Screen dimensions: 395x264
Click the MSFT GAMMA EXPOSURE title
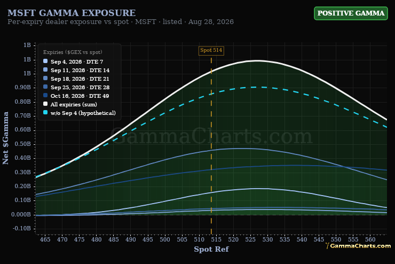point(72,13)
